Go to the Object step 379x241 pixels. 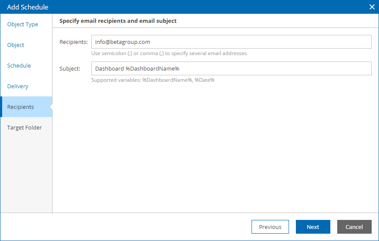(x=16, y=45)
